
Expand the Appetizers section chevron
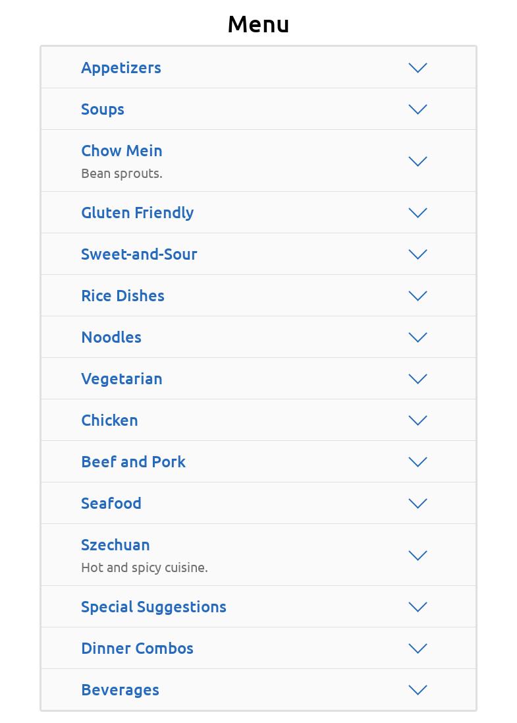point(418,68)
